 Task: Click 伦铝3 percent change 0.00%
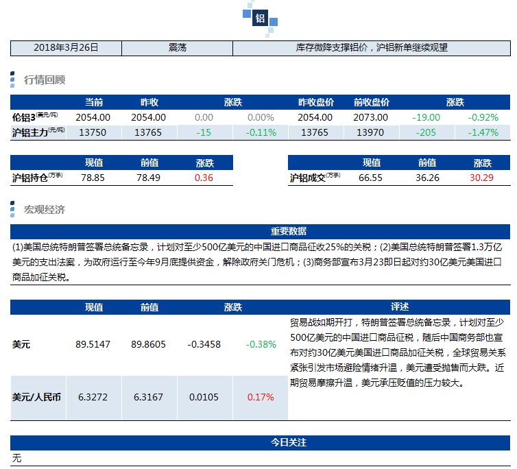click(x=261, y=117)
